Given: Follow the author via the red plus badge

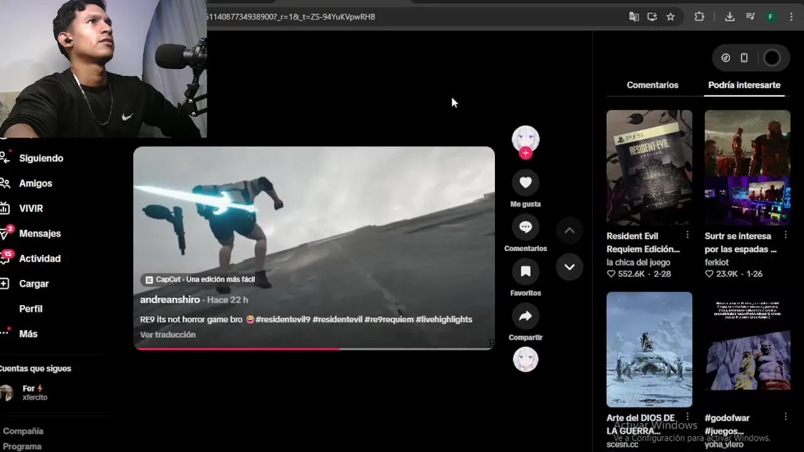Looking at the screenshot, I should point(526,153).
